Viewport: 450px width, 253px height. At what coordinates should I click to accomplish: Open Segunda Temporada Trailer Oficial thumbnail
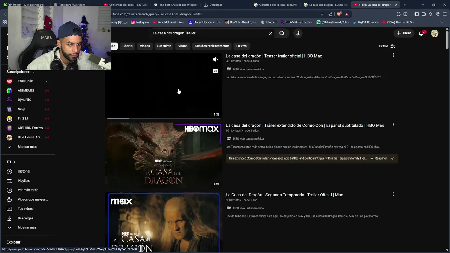point(163,222)
